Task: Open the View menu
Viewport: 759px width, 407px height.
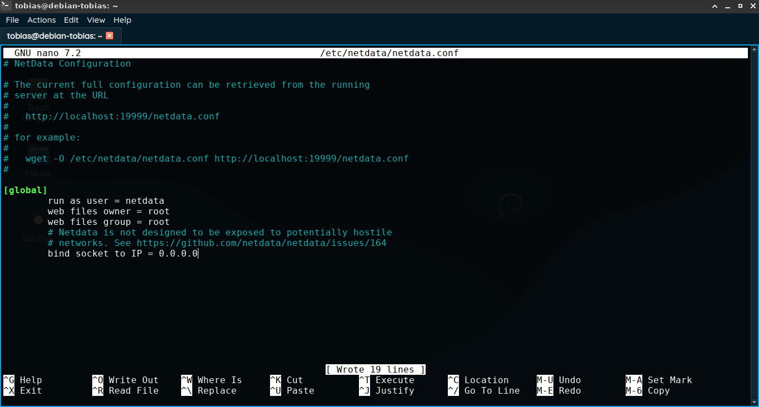Action: tap(96, 20)
